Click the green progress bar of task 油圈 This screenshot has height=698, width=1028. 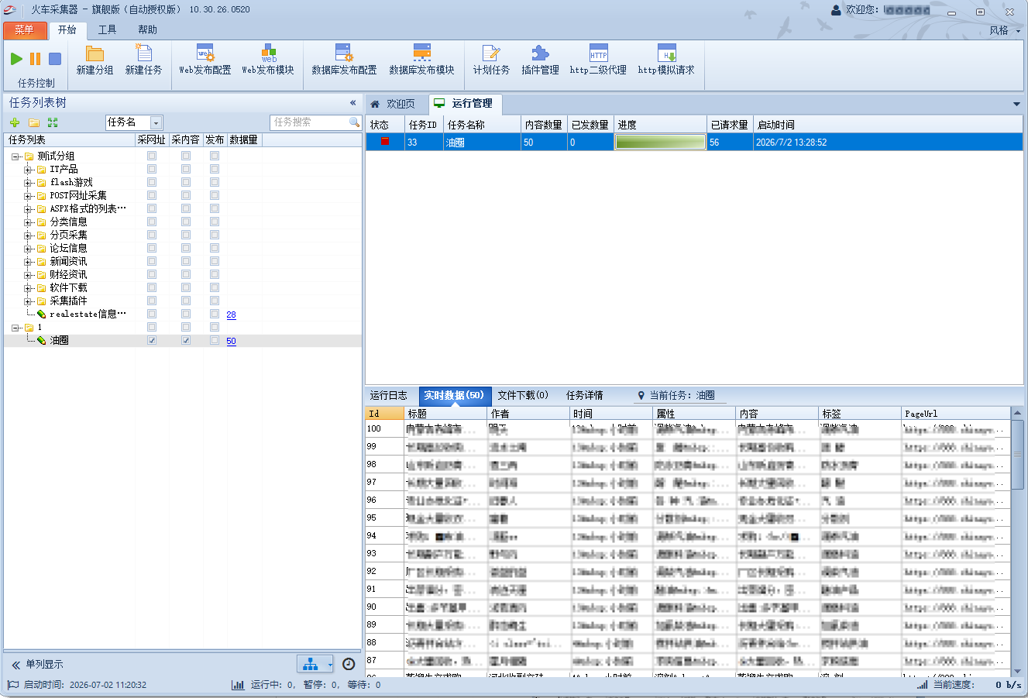click(660, 142)
